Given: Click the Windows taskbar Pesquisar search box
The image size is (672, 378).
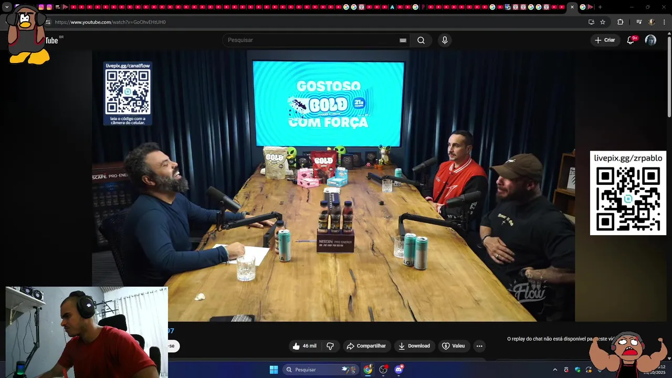Looking at the screenshot, I should 320,370.
